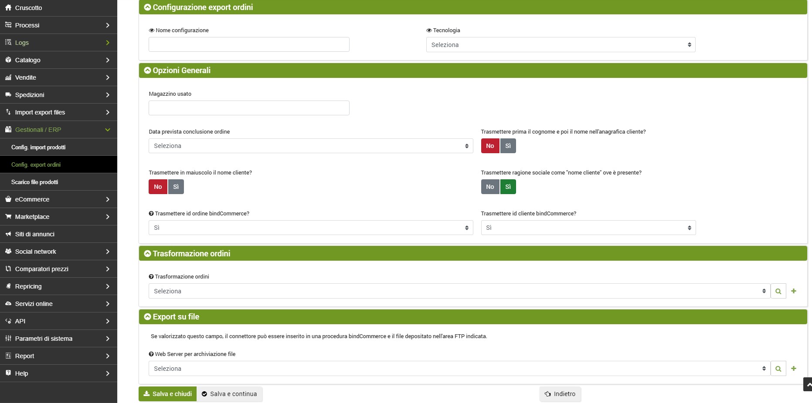Viewport: 812px width, 403px height.
Task: Click the Salva e continua button
Action: [229, 394]
